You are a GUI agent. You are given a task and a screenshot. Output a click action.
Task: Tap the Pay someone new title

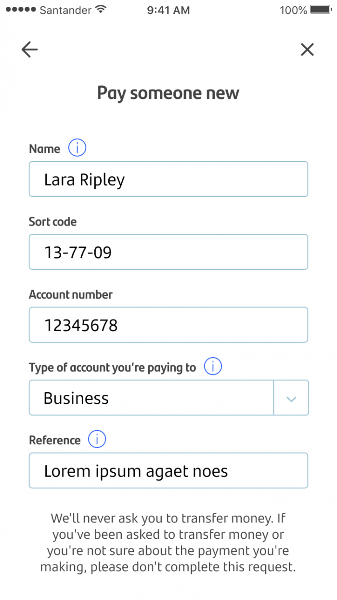(168, 93)
